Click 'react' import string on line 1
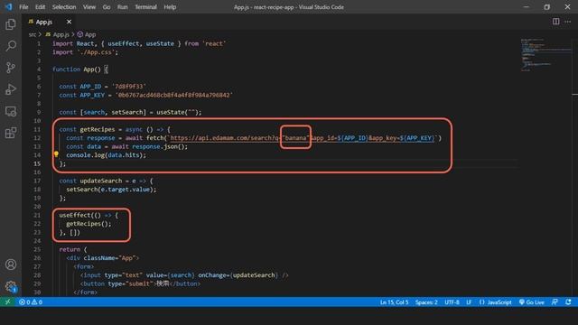 (x=214, y=44)
